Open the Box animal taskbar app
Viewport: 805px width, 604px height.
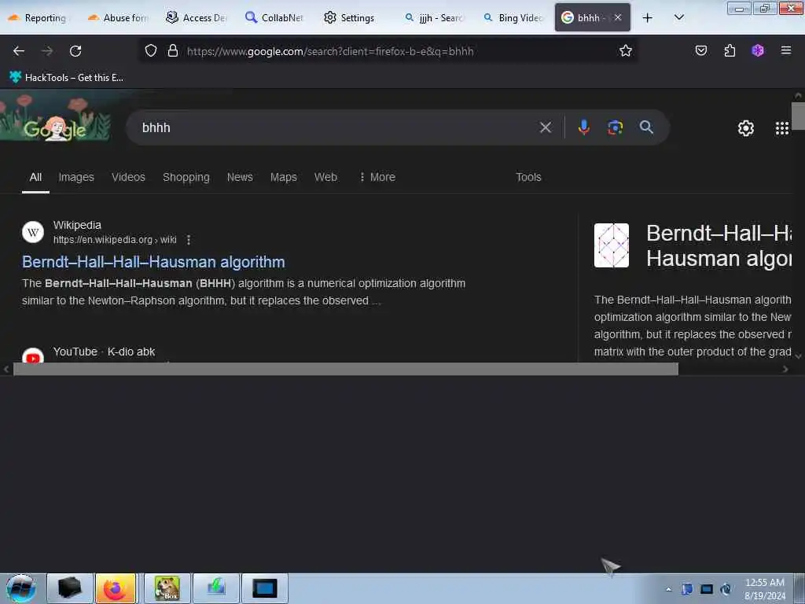[x=167, y=588]
